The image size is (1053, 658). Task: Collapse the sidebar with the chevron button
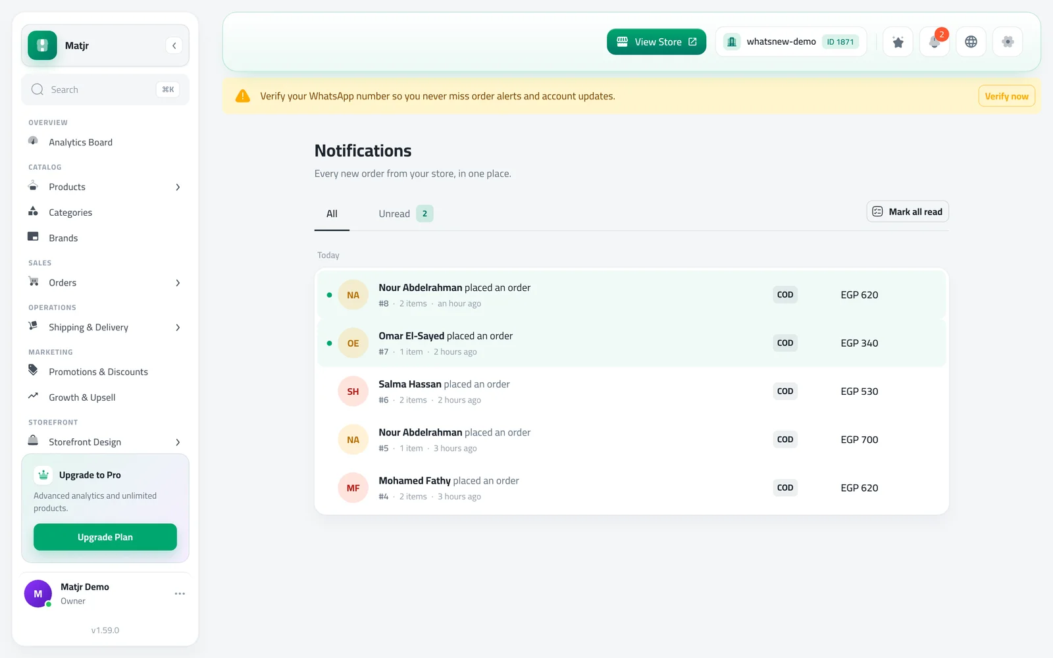[174, 45]
